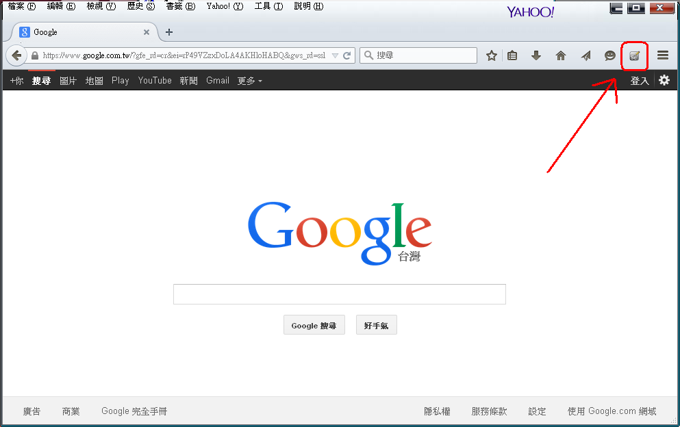Click the Google search text box

(x=340, y=294)
